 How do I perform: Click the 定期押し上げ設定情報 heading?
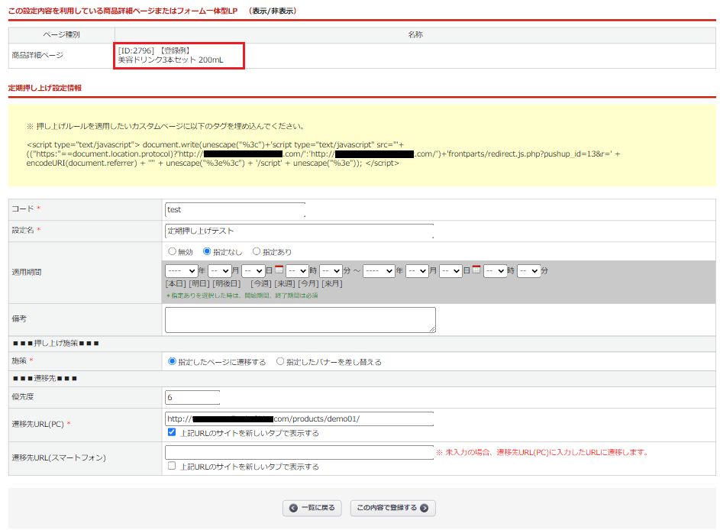(44, 88)
